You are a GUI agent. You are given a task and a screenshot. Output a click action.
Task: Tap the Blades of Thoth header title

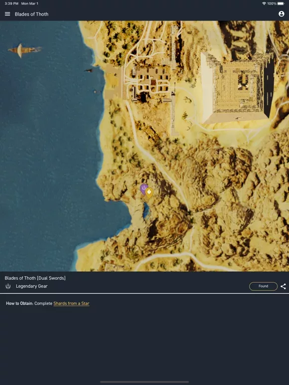[x=32, y=14]
